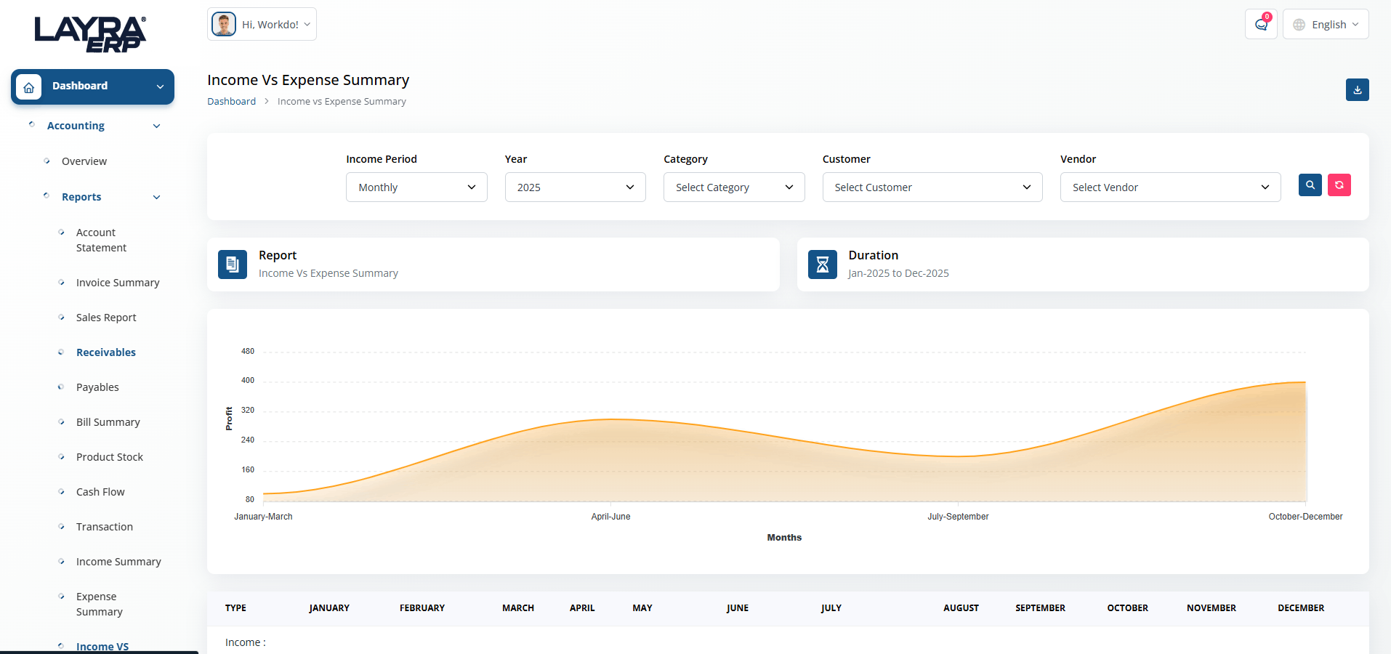This screenshot has height=654, width=1391.
Task: Click the Dashboard home icon
Action: coord(28,87)
